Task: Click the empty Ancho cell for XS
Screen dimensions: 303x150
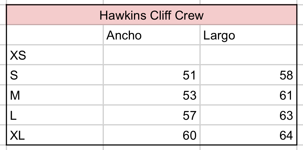Action: pos(151,55)
